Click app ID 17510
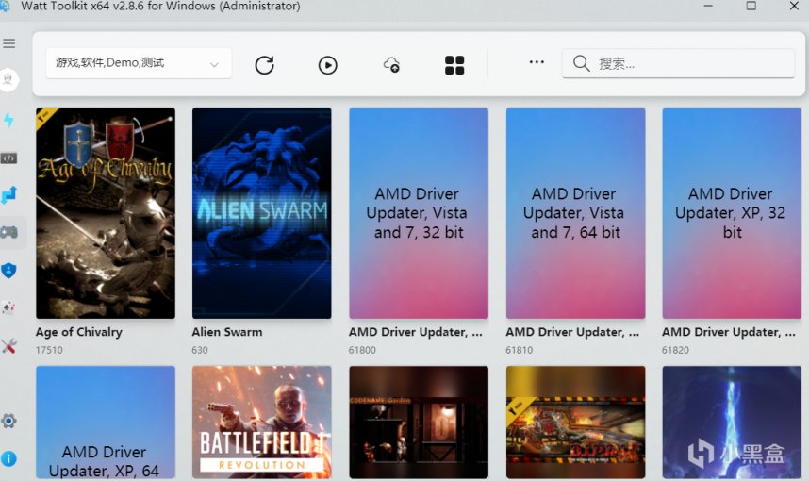This screenshot has height=481, width=809. click(x=49, y=350)
